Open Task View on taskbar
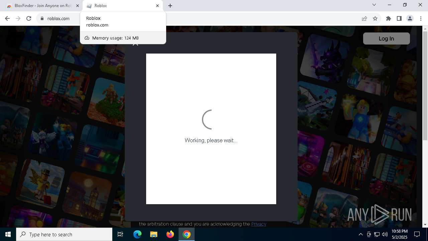This screenshot has height=241, width=428. pos(120,234)
